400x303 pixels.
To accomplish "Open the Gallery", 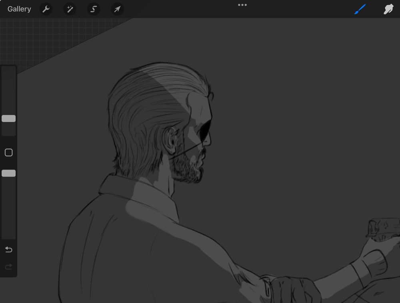I will (x=19, y=9).
